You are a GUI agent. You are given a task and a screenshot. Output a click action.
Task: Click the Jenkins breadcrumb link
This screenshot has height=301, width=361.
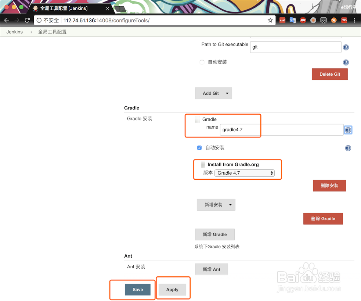tap(14, 32)
